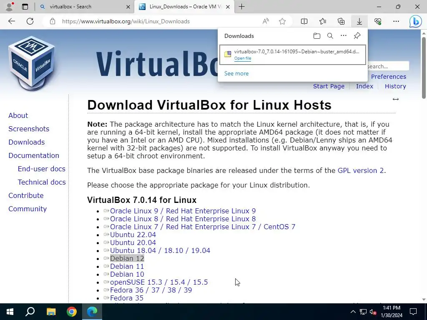
Task: Close the Linux_Downloads tab
Action: point(228,7)
